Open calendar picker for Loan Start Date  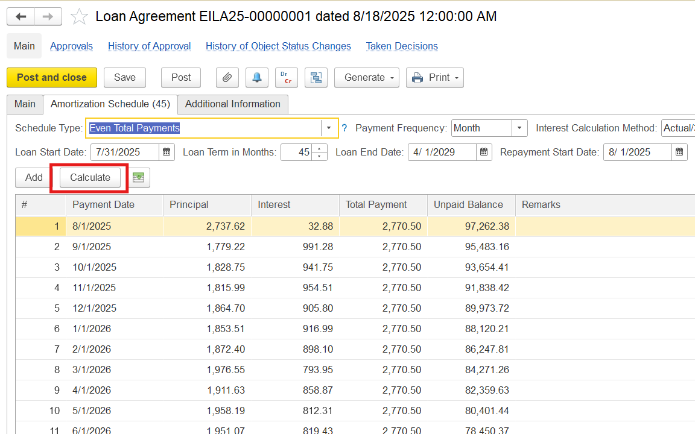167,153
